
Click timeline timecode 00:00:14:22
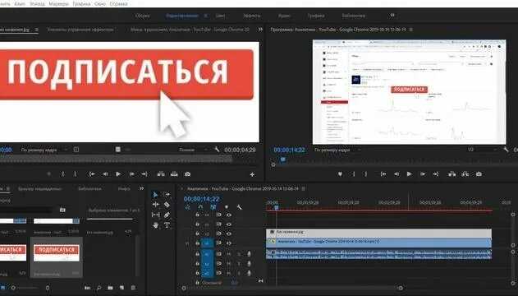tap(201, 199)
